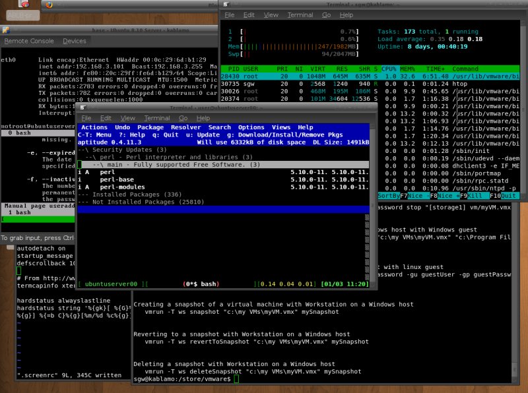Open Help menu in htop terminal window
Image resolution: width=528 pixels, height=393 pixels.
[346, 15]
